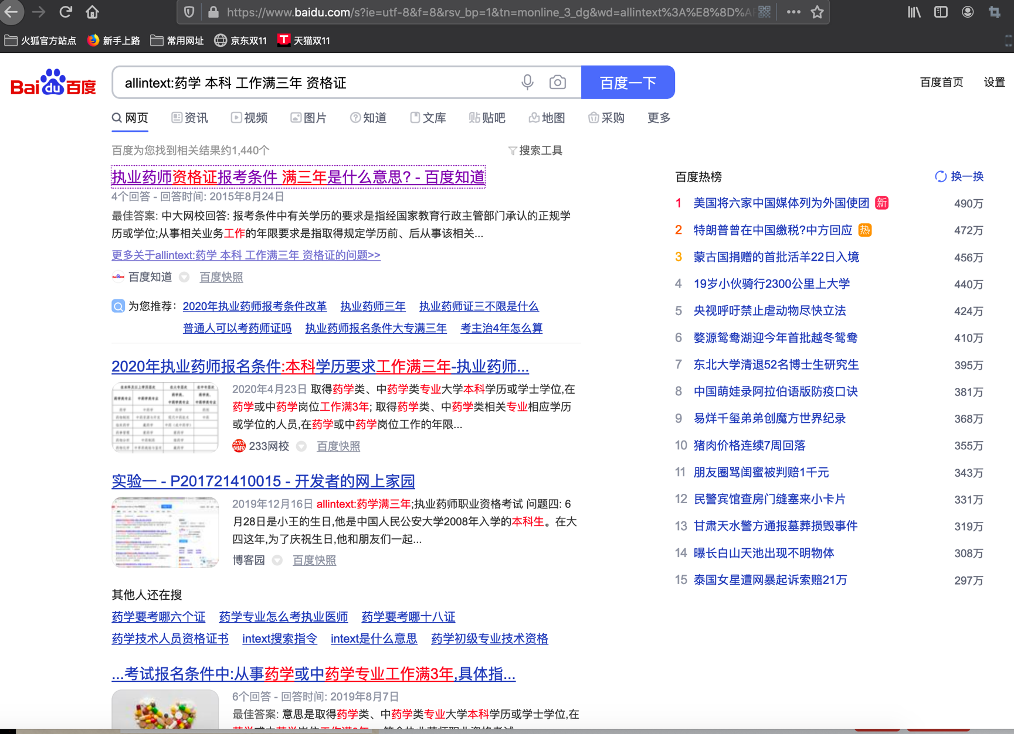The width and height of the screenshot is (1014, 734).
Task: Click the browser back arrow
Action: (11, 12)
